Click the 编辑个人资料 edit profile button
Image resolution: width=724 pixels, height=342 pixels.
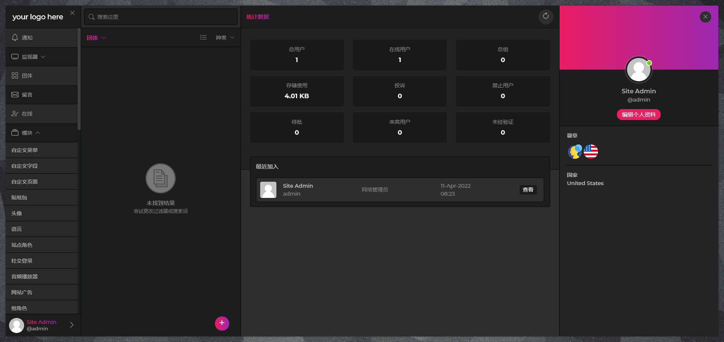pos(638,115)
